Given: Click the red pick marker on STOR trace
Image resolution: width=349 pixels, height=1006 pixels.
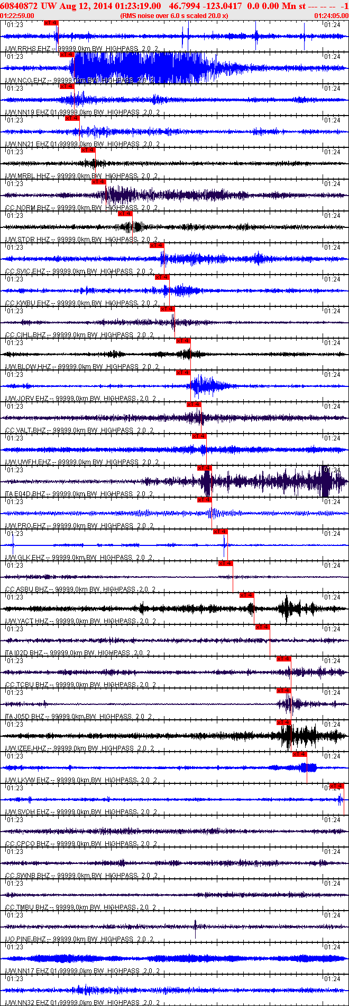Looking at the screenshot, I should tap(125, 214).
